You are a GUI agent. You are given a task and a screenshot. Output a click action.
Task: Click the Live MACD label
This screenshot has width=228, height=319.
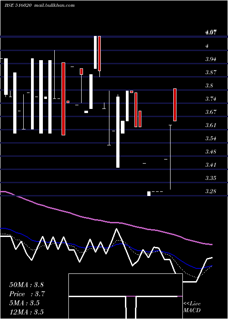click(192, 307)
